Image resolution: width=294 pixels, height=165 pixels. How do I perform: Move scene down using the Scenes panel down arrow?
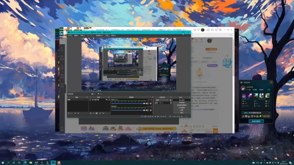pos(78,113)
